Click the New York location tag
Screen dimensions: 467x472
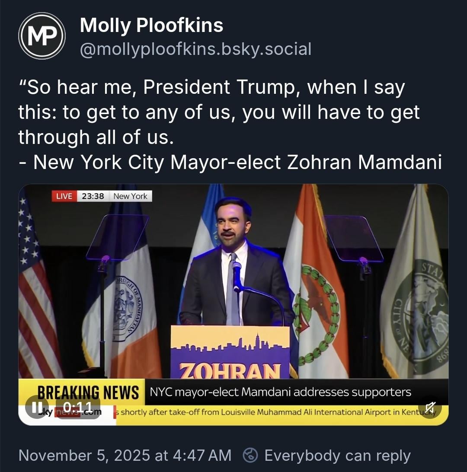(130, 196)
